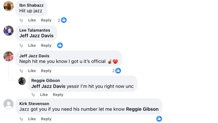
Task: Reply to Lee Talamantes' comment
Action: pyautogui.click(x=46, y=45)
